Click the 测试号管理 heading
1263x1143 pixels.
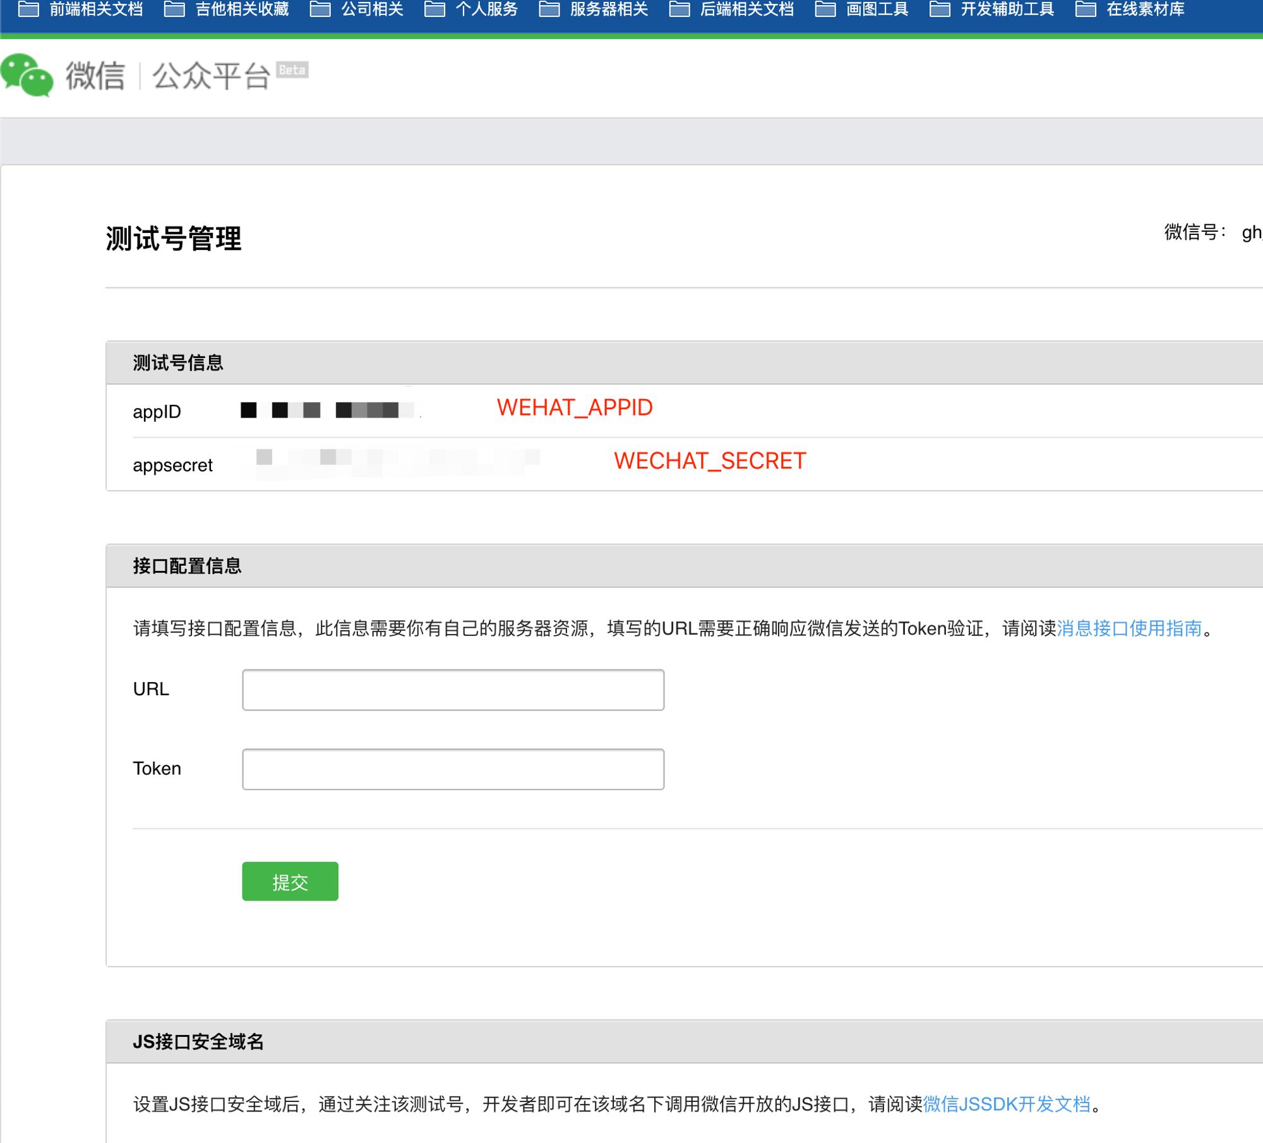coord(174,239)
